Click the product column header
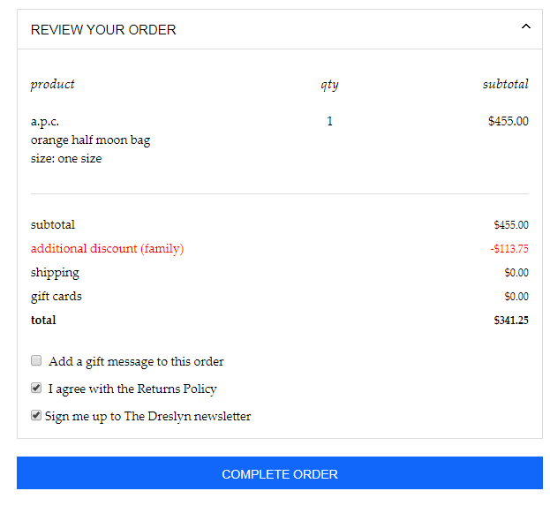 53,85
